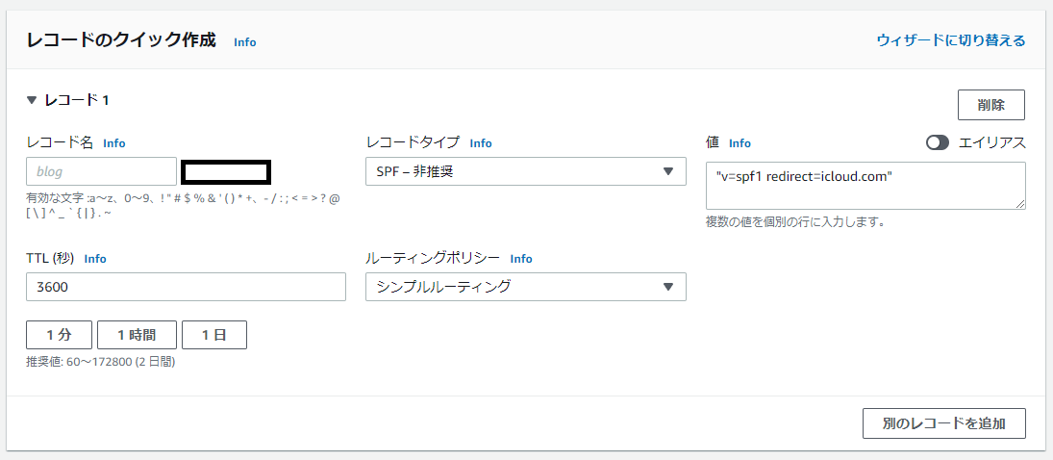The width and height of the screenshot is (1053, 460).
Task: Open Info next to ルーティングポリシー
Action: click(x=521, y=258)
